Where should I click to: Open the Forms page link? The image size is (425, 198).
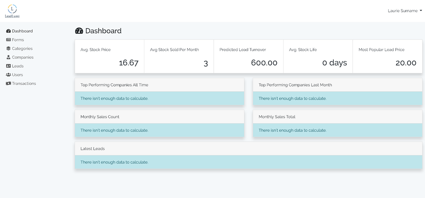point(18,40)
